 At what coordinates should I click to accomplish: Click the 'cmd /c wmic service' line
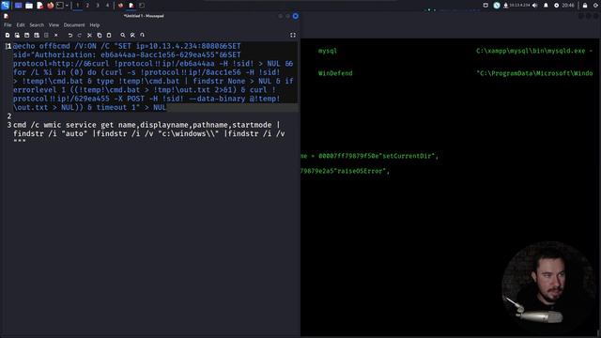pyautogui.click(x=148, y=133)
